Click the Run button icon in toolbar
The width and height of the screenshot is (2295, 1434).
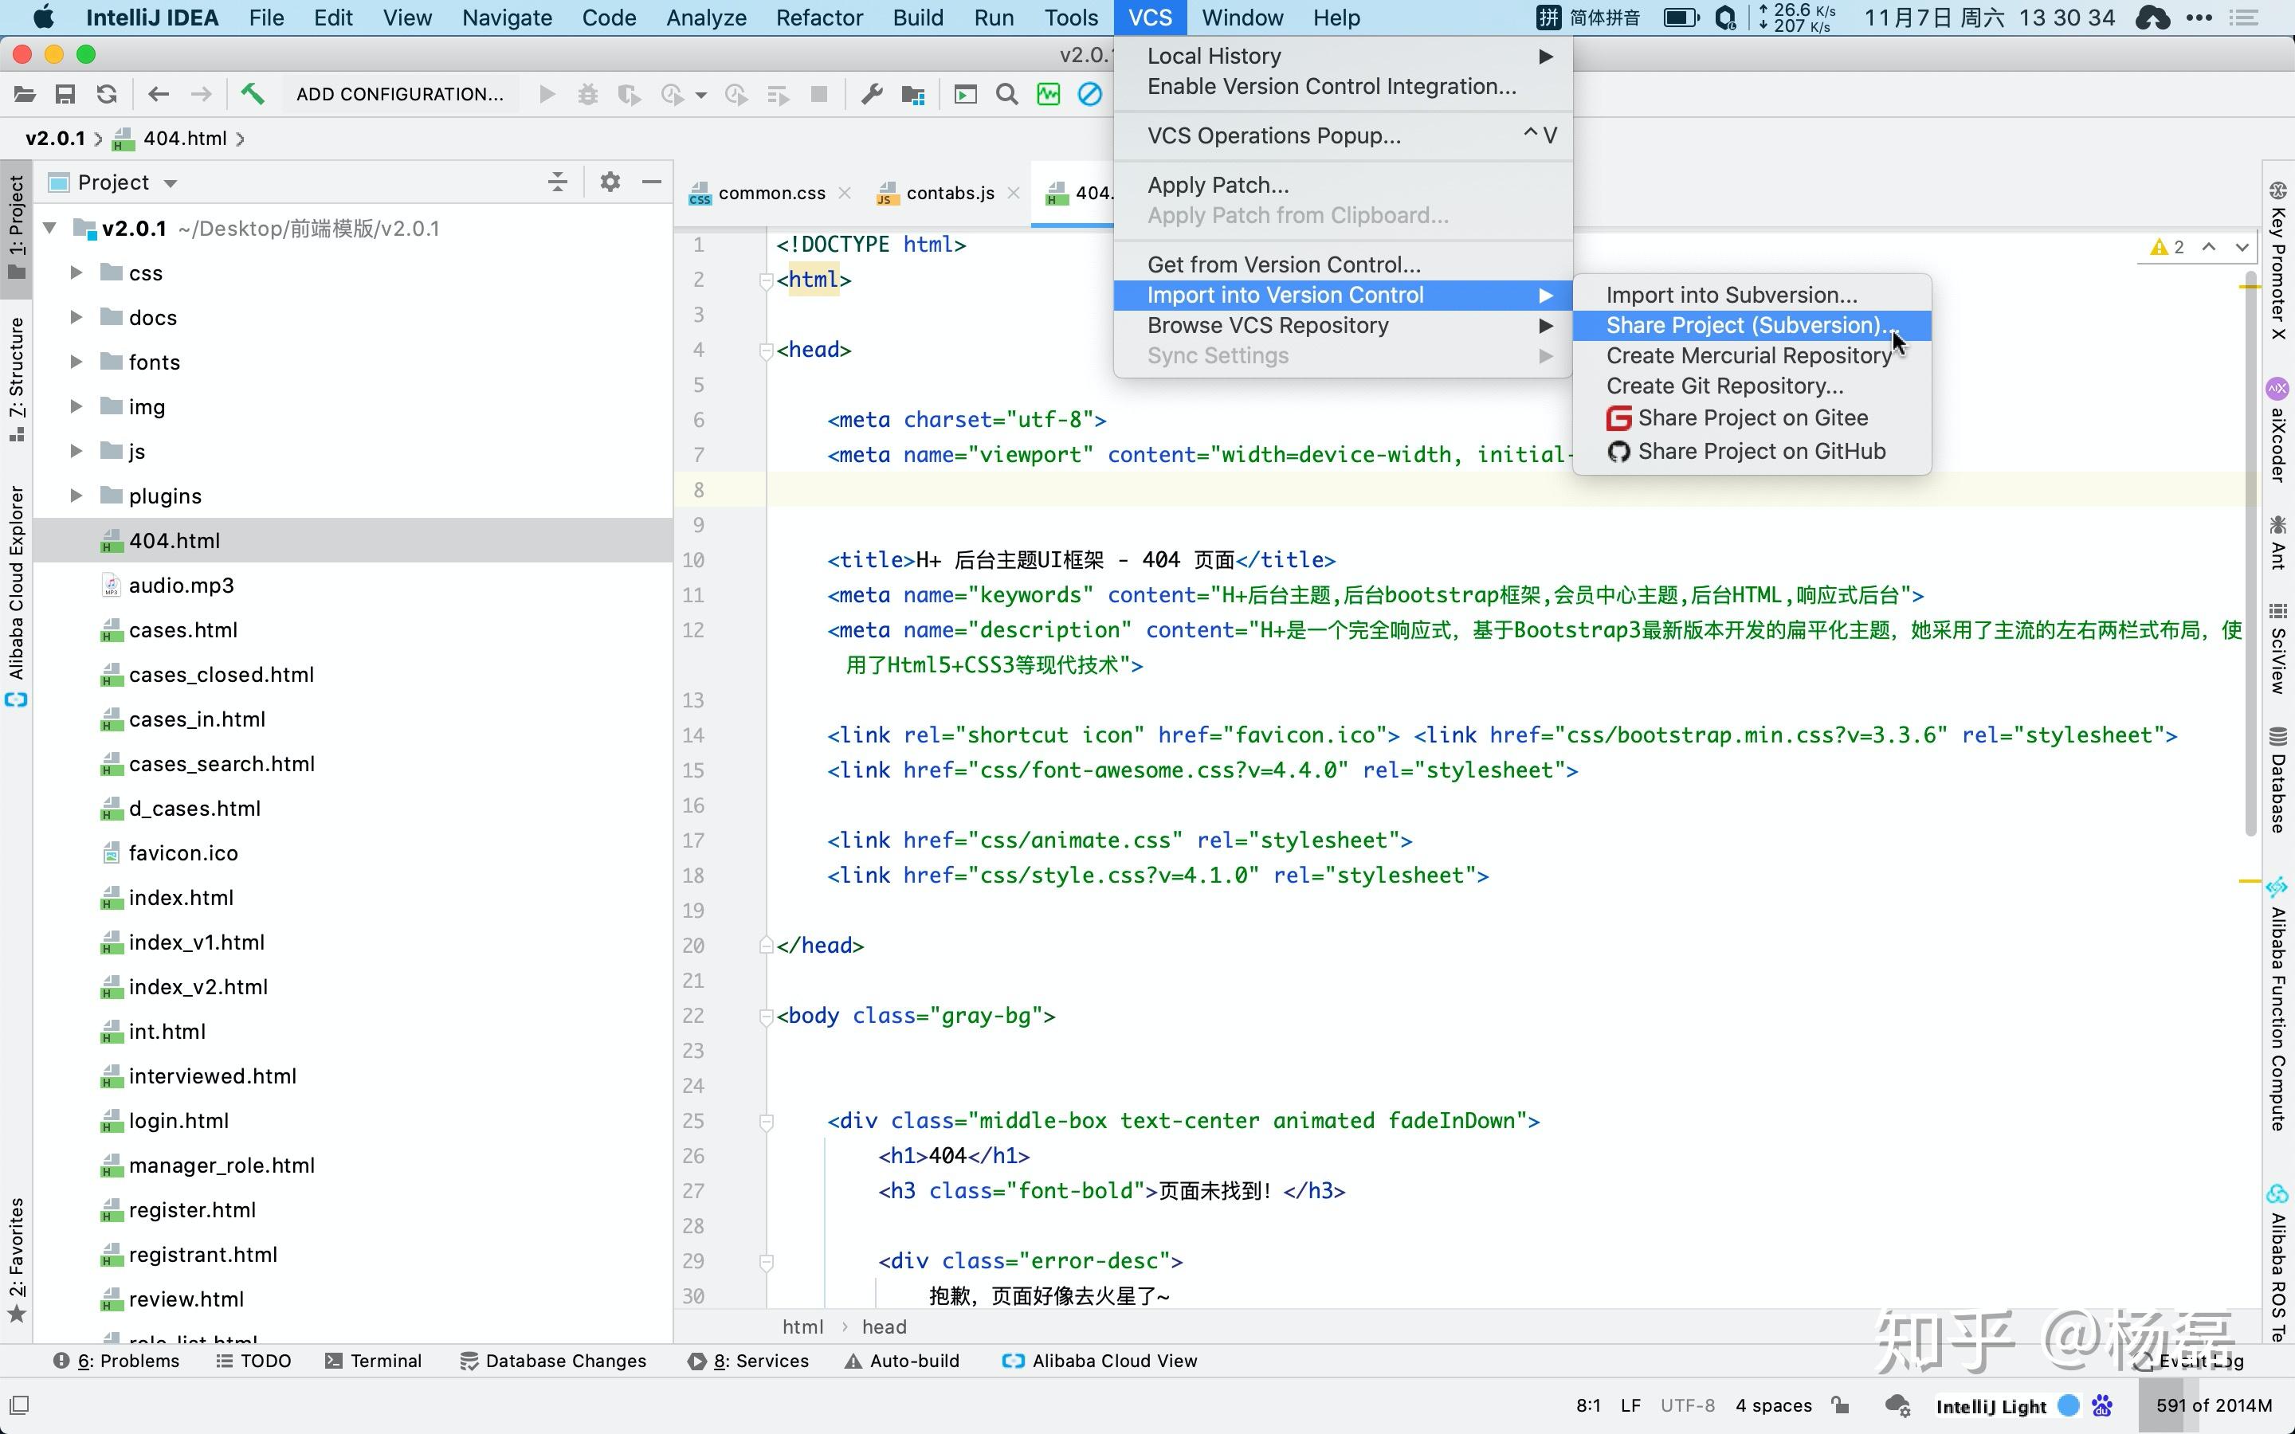(x=547, y=94)
